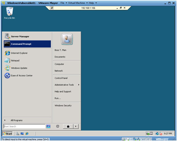Click the muted volume tray icon
This screenshot has height=141, width=177.
coord(161,134)
